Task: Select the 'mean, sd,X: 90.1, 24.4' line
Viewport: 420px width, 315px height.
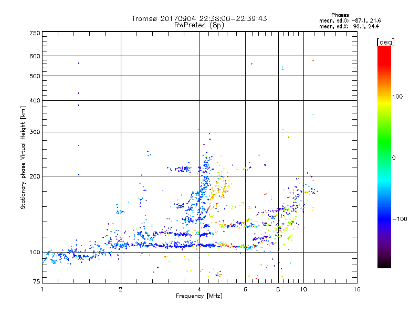Action: pyautogui.click(x=349, y=26)
